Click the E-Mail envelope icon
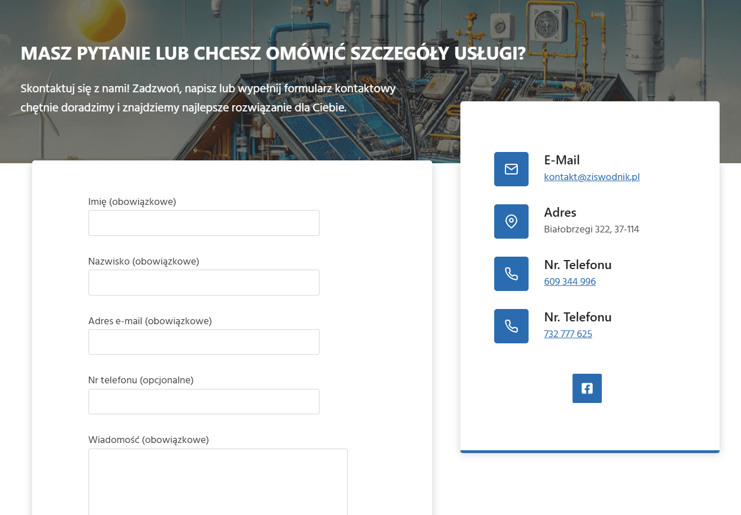Screen dimensions: 741x515 tap(511, 169)
